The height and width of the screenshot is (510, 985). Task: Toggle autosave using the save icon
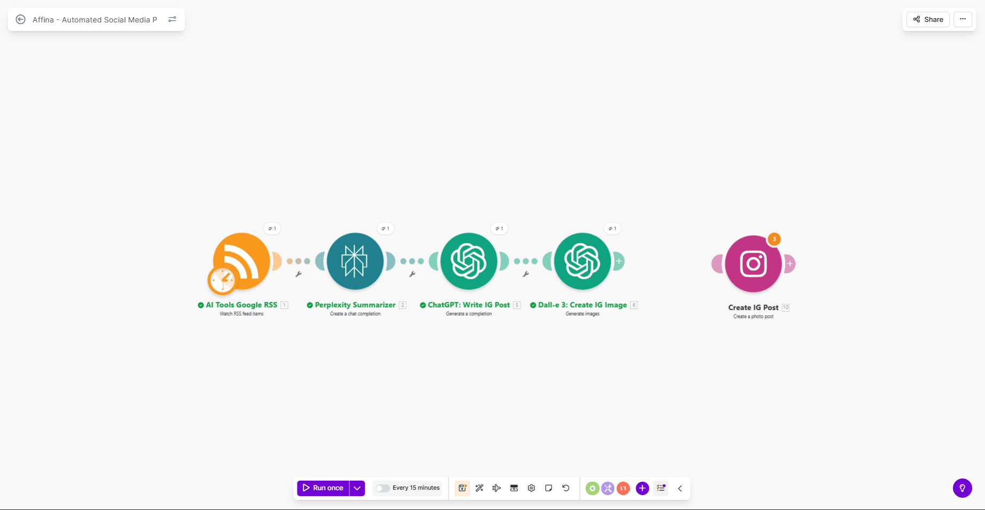coord(462,488)
